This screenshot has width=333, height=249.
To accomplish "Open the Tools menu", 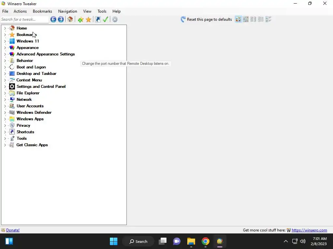I will [x=102, y=11].
